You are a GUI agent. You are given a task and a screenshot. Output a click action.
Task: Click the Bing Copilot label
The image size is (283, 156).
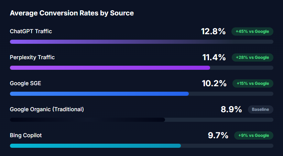coord(26,135)
